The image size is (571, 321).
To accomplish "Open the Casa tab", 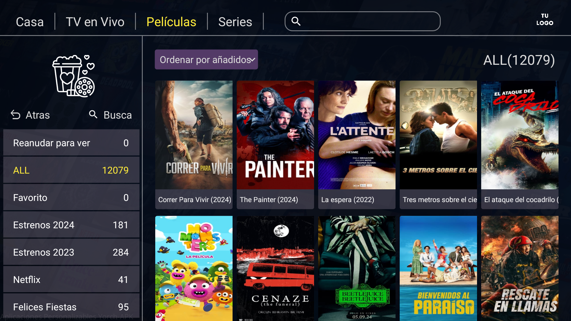I will coord(30,22).
